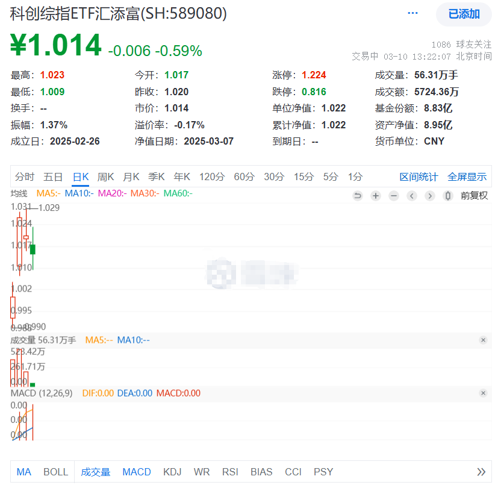Toggle the 已添加 watchlist button

tap(463, 14)
